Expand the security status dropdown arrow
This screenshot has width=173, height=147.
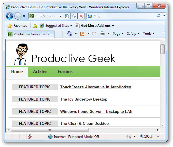(x=134, y=136)
